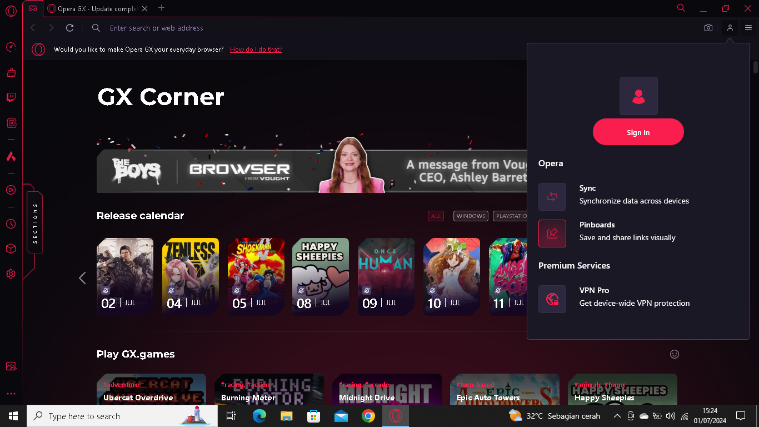Open the Easy setup sliders icon
The width and height of the screenshot is (759, 427).
click(x=748, y=28)
